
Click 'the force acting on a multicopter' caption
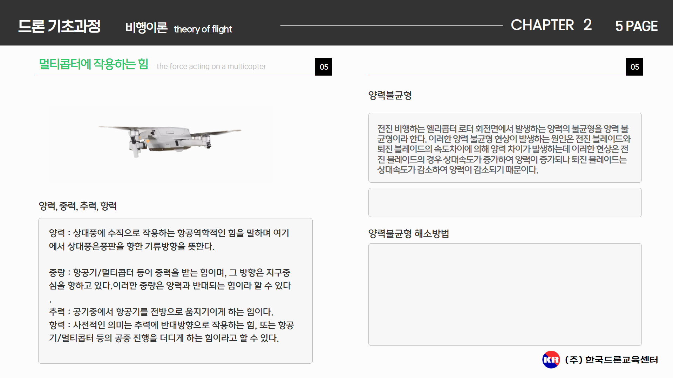point(211,66)
